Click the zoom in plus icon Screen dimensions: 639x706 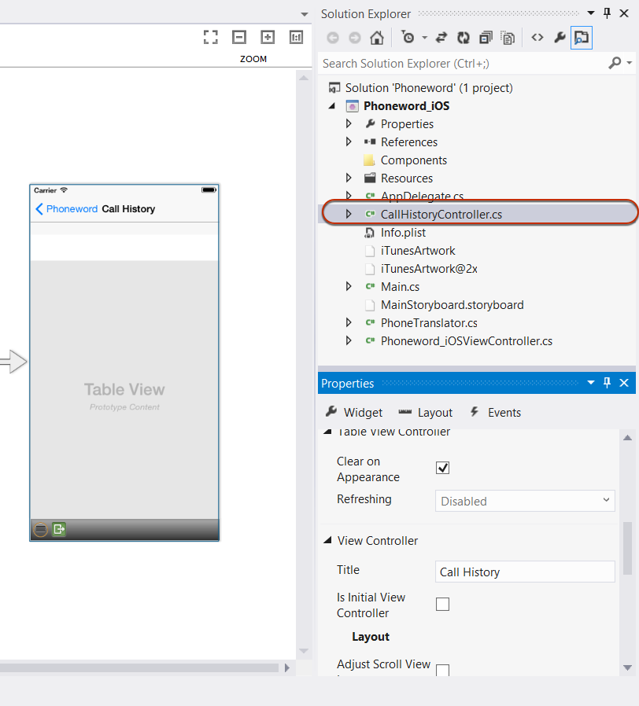(x=268, y=37)
